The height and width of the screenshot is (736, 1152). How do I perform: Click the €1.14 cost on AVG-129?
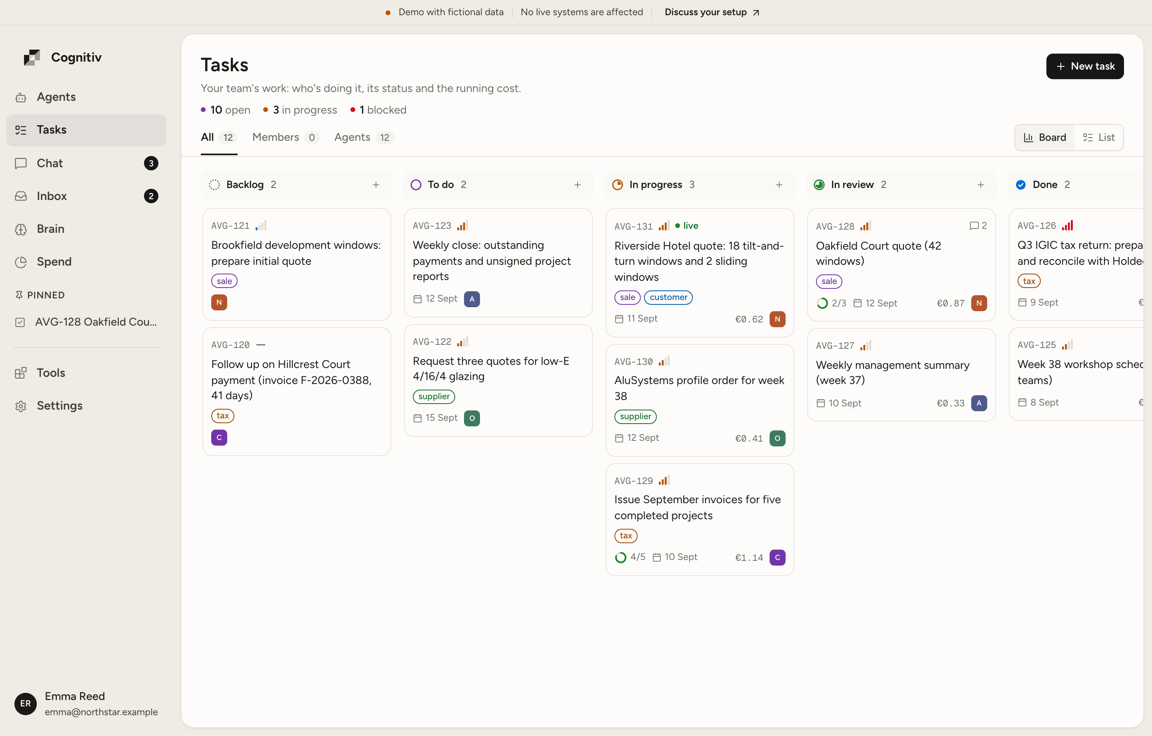click(749, 558)
